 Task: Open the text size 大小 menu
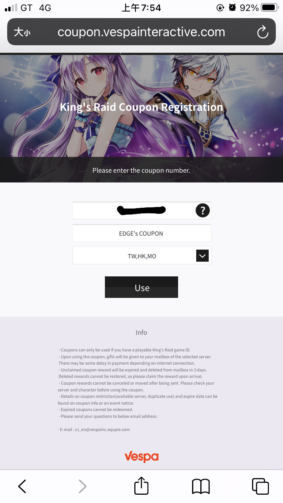click(22, 32)
